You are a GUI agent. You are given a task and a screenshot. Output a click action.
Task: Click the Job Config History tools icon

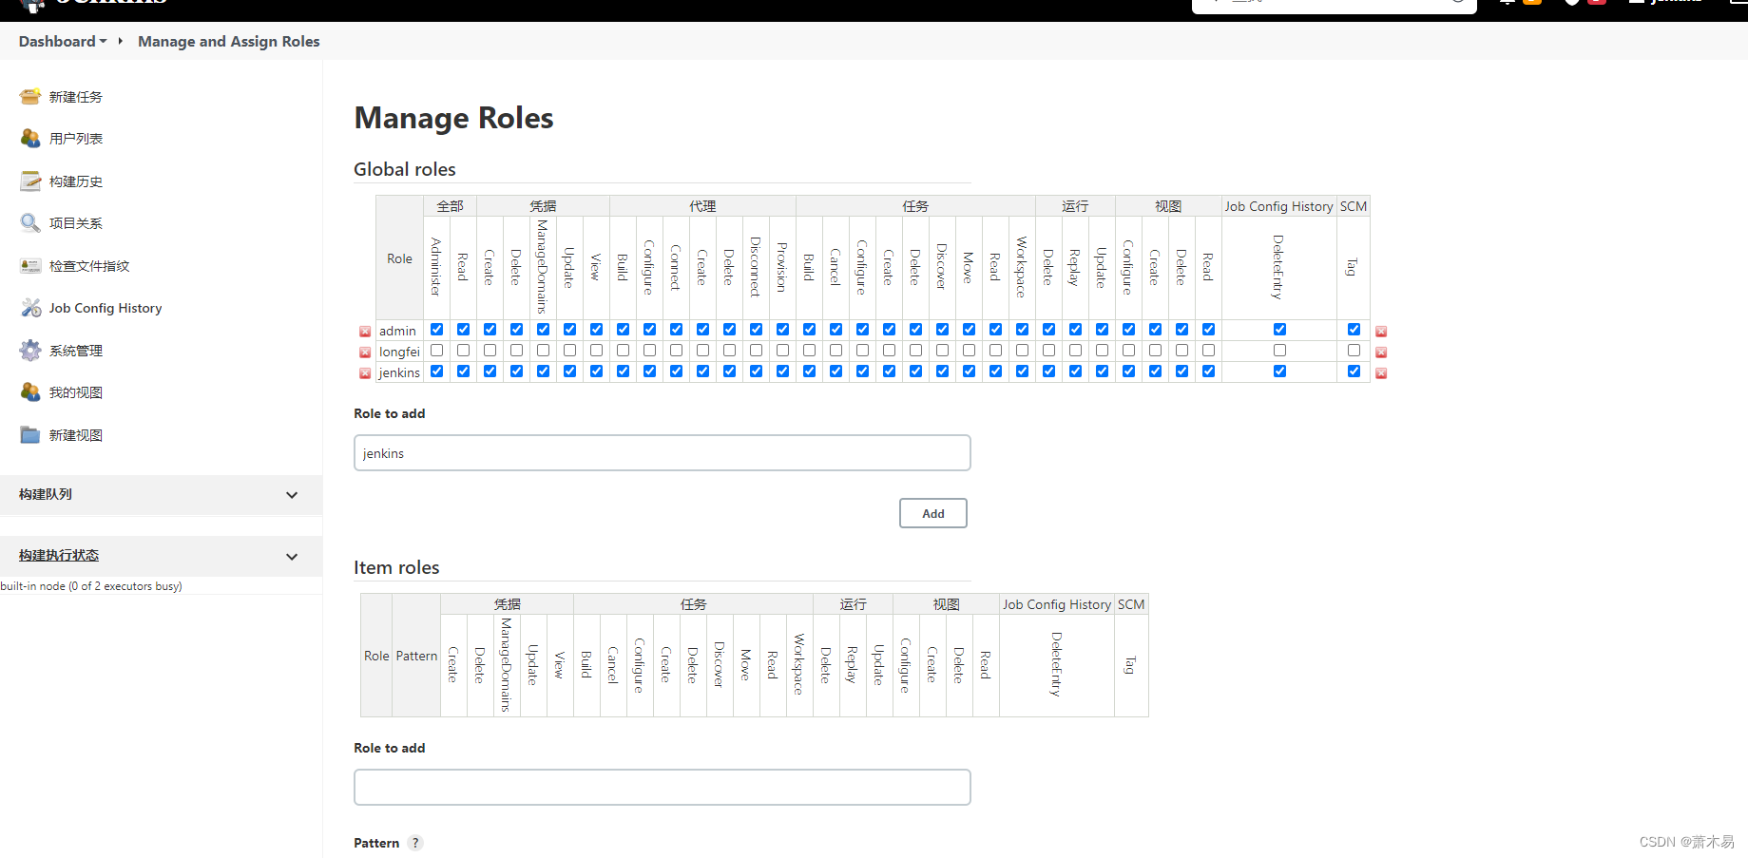[x=30, y=308]
